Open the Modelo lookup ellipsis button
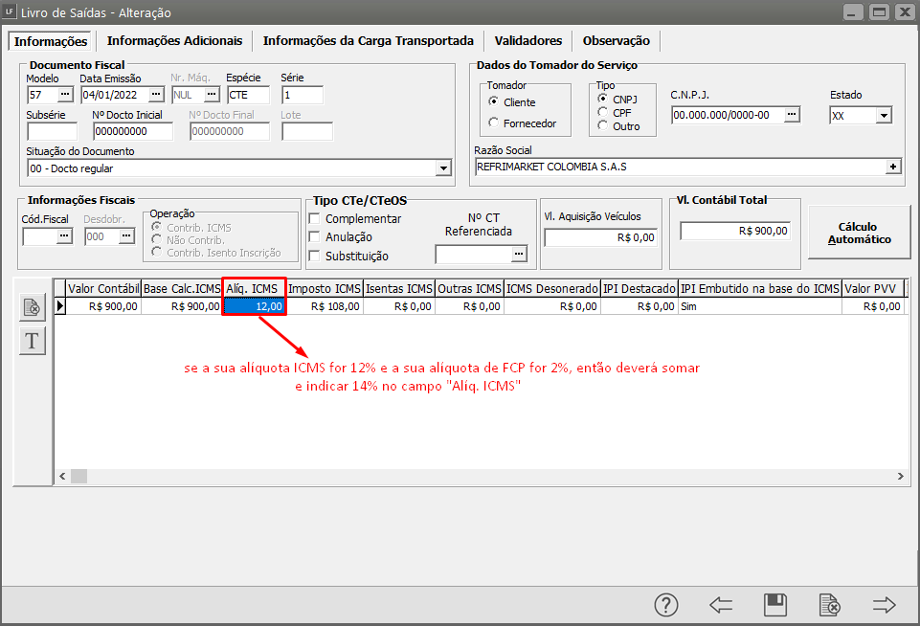 point(64,95)
